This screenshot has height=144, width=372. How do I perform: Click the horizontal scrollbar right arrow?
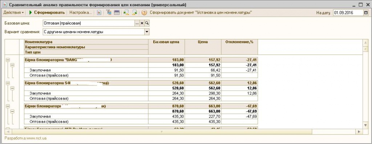(x=359, y=131)
